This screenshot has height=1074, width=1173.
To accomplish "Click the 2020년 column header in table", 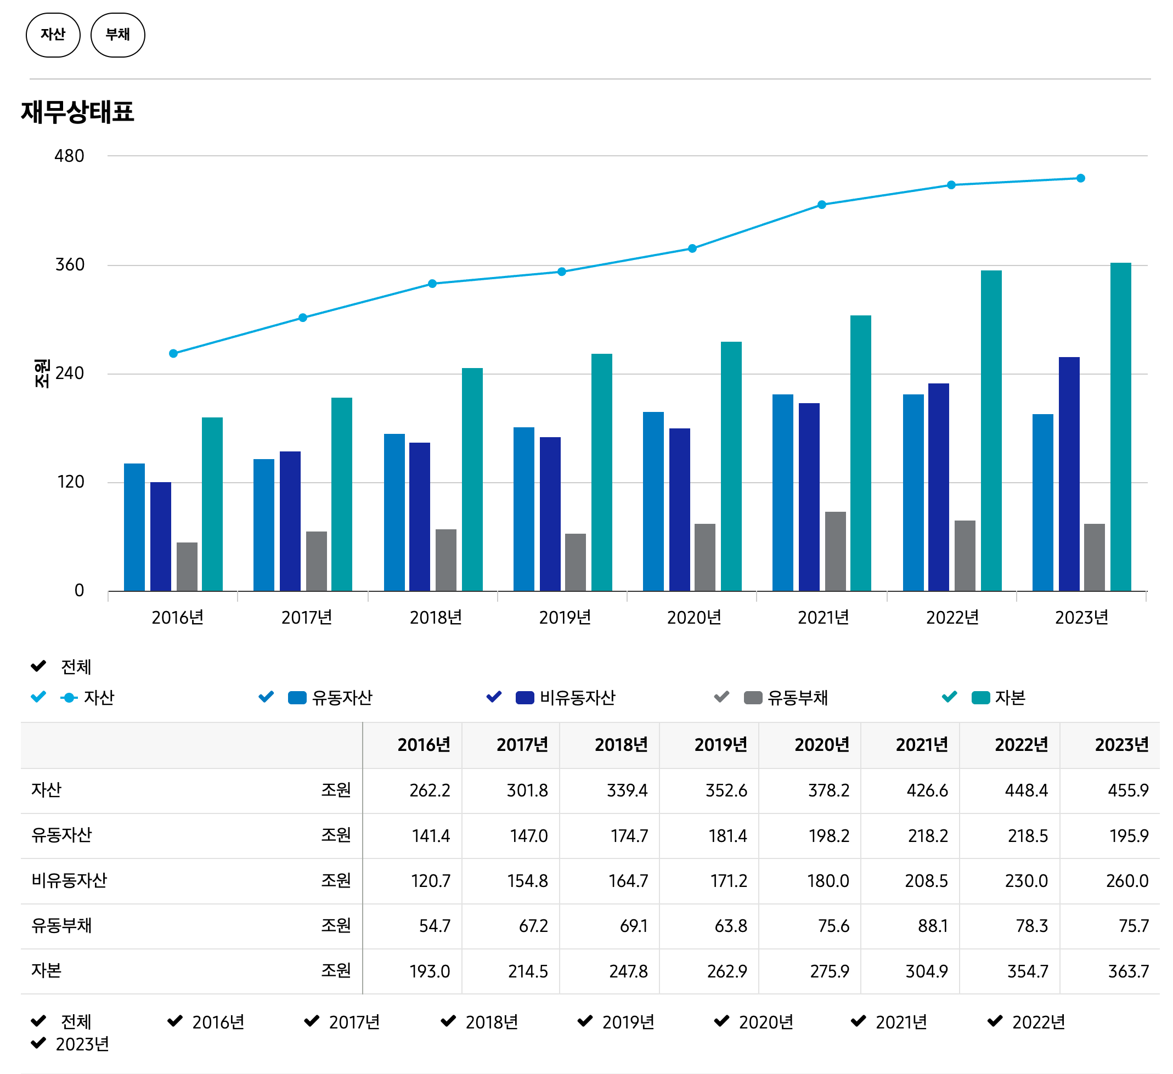I will [x=821, y=745].
